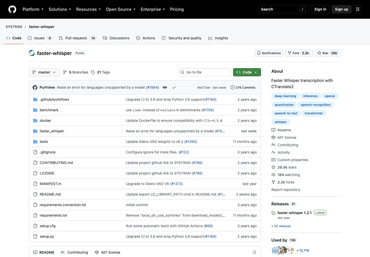Click the Used by avatars thumbnail
This screenshot has height=257, width=370.
pyautogui.click(x=283, y=250)
